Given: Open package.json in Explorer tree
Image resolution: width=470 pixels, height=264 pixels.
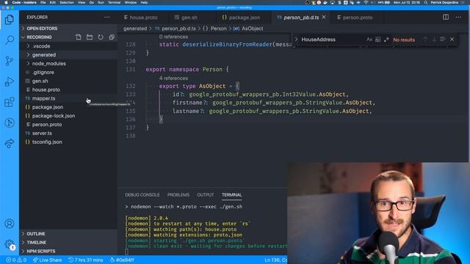Looking at the screenshot, I should click(68, 107).
